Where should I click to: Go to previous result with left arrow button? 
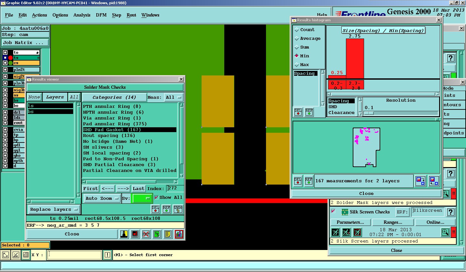click(107, 189)
